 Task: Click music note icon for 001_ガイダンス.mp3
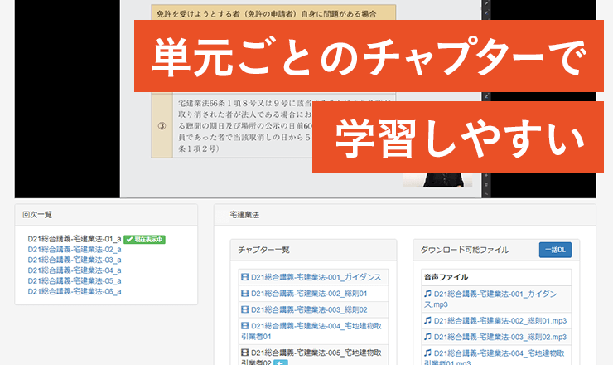(427, 294)
